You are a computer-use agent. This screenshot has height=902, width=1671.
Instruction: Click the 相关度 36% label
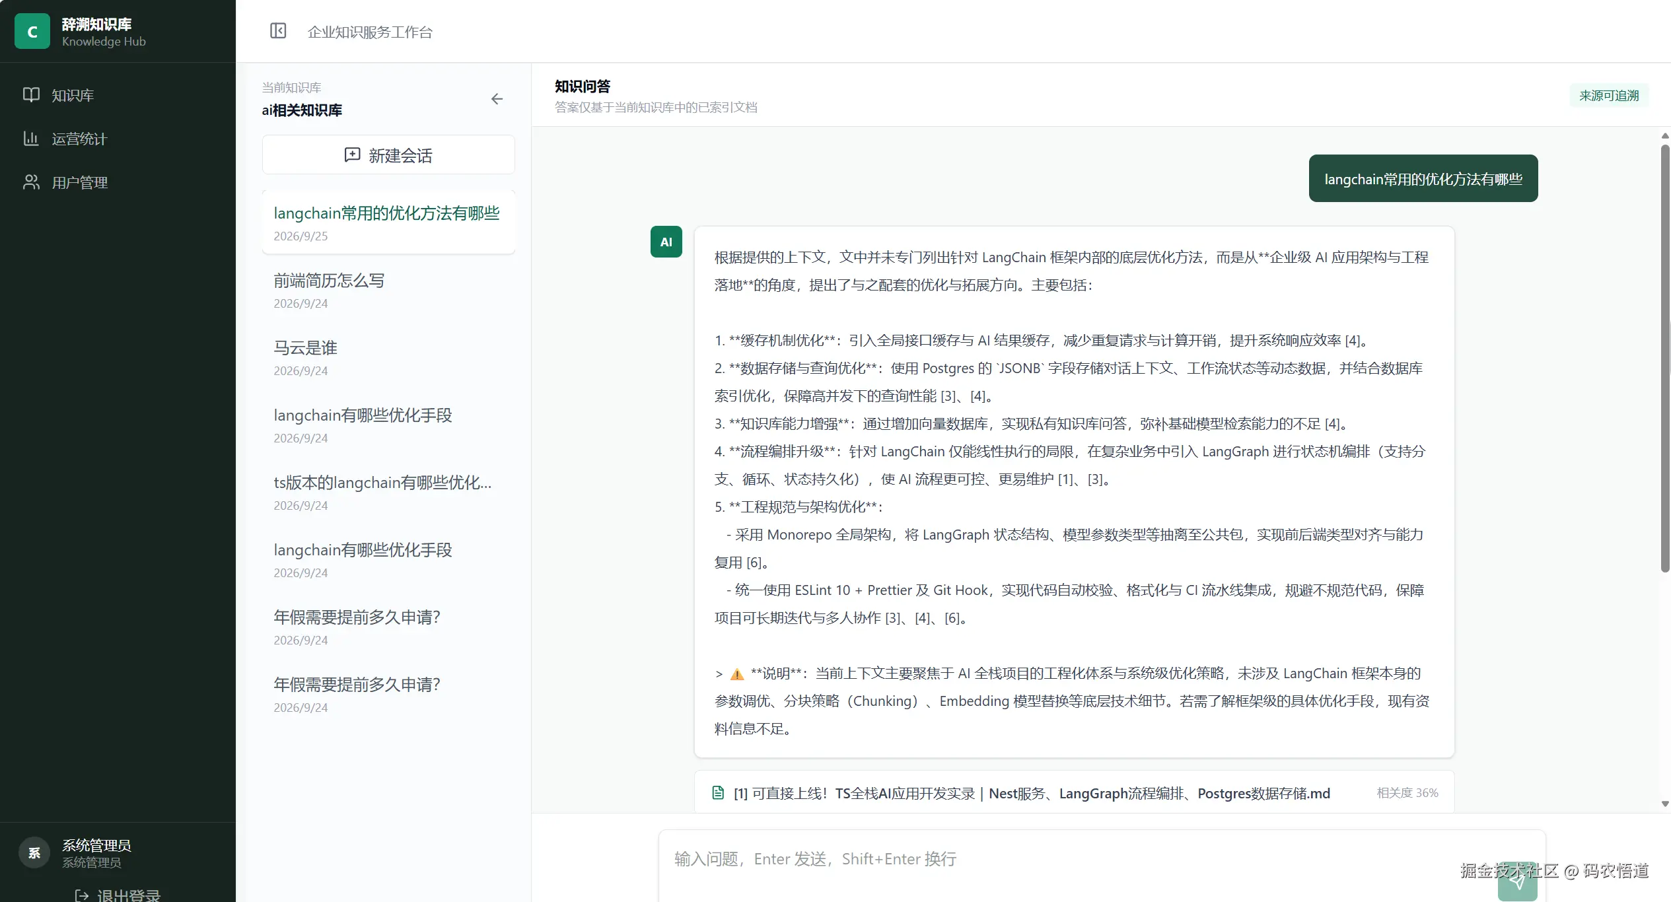(x=1407, y=792)
